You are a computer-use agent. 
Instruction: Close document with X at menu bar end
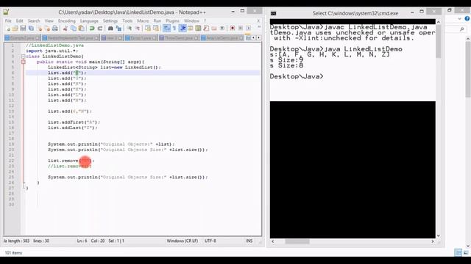(258, 21)
